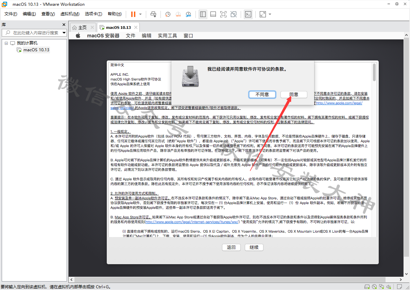Click the vertical scrollbar up arrow
This screenshot has height=290, width=410.
pyautogui.click(x=406, y=34)
